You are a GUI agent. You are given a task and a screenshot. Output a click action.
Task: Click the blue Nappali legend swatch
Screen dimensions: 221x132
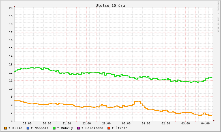point(28,128)
